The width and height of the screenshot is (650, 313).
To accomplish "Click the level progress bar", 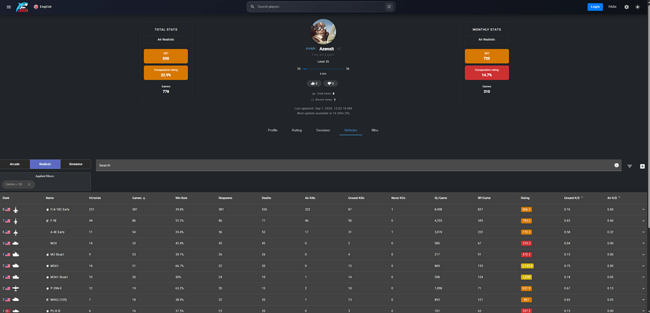I will pos(323,69).
